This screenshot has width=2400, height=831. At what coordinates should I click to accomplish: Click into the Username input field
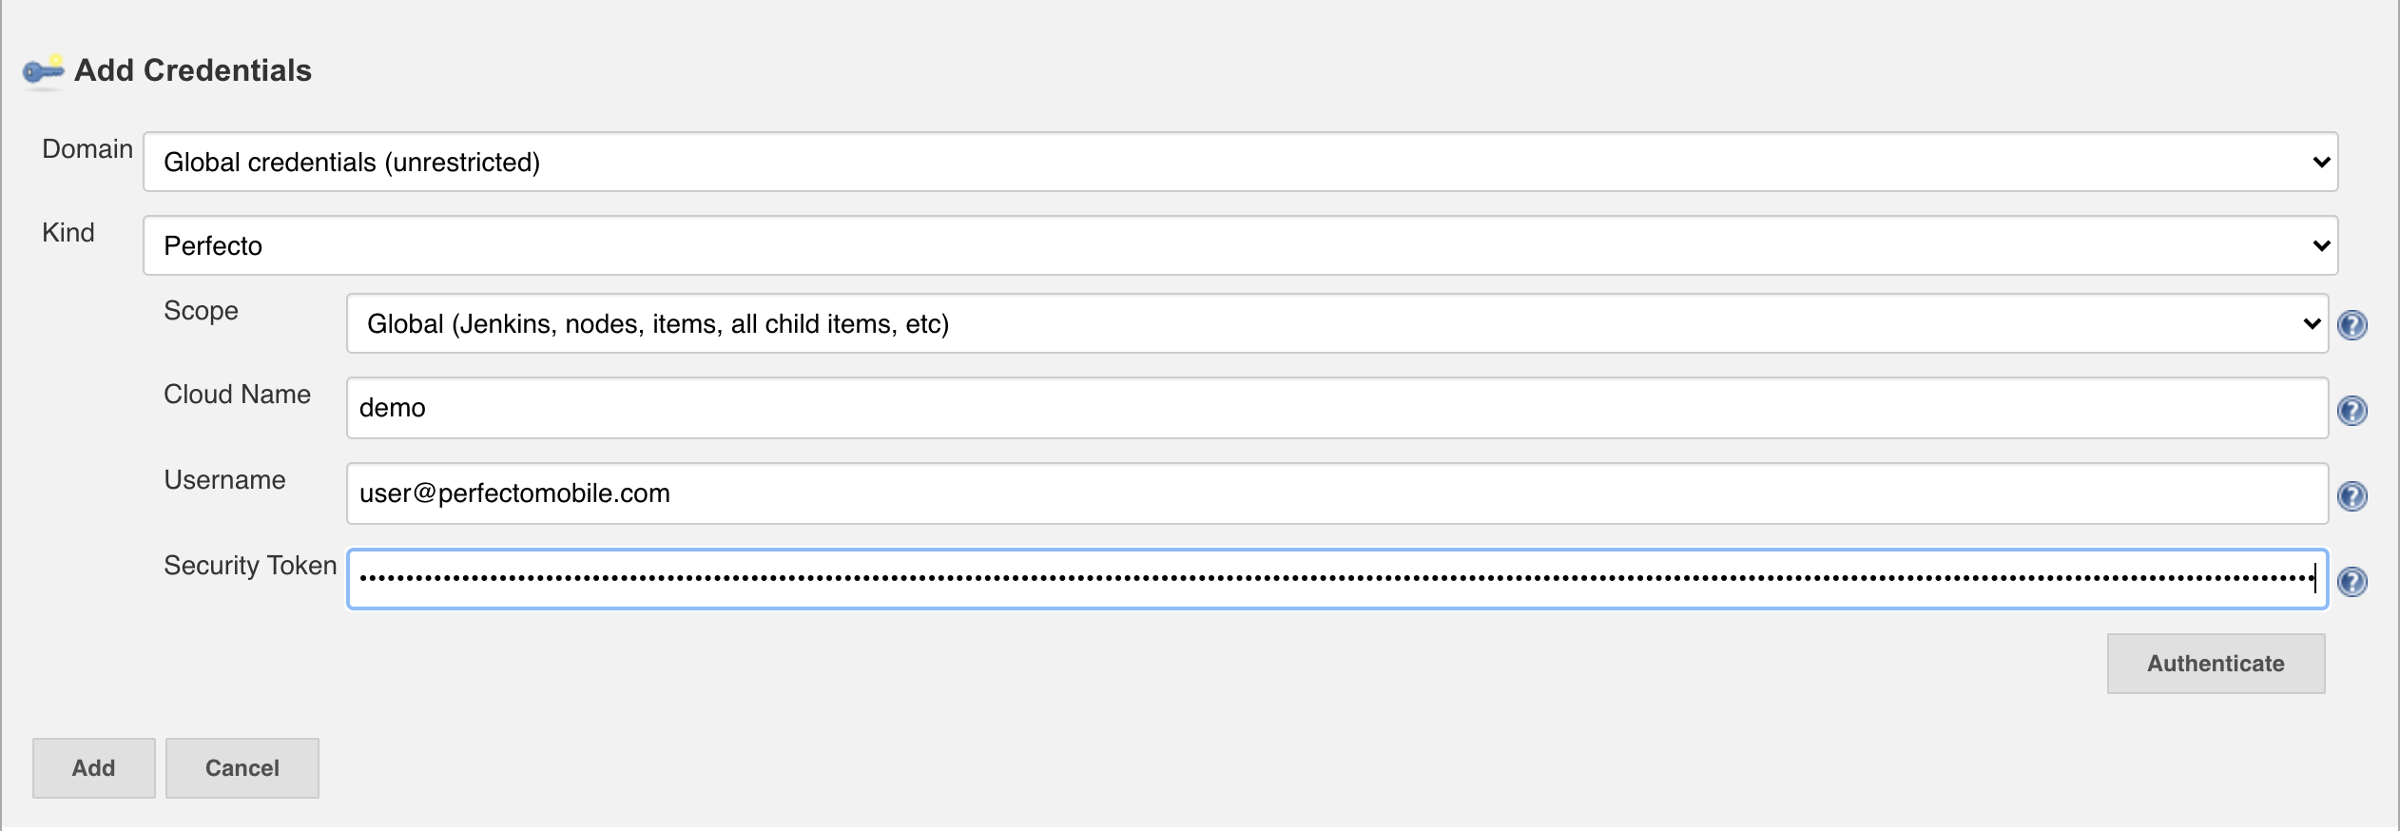point(1337,493)
